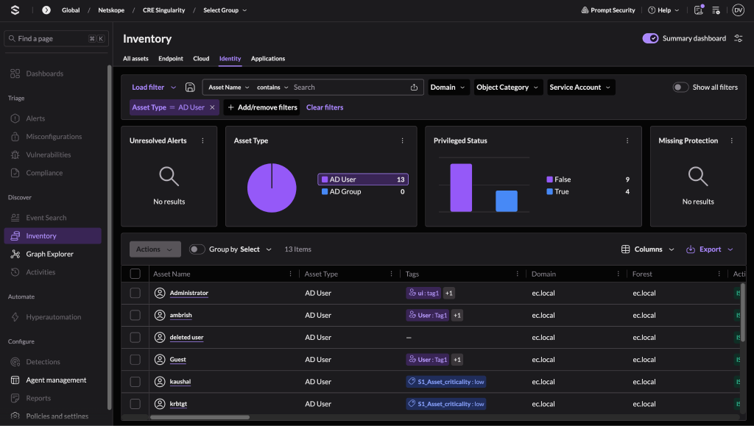
Task: Open the Service Account filter dropdown
Action: pos(581,87)
